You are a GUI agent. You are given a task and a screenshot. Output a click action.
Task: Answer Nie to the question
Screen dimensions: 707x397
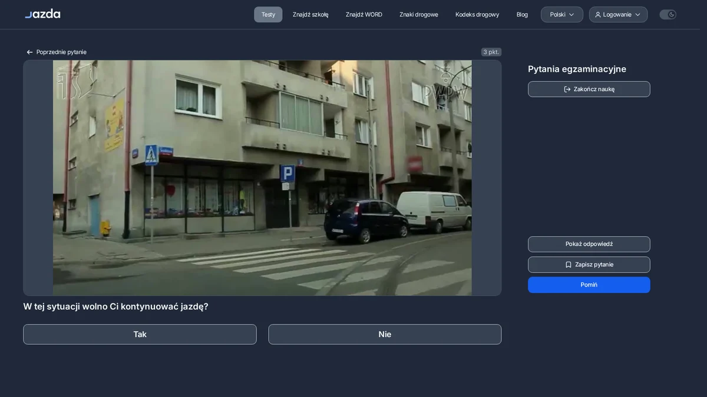(385, 334)
